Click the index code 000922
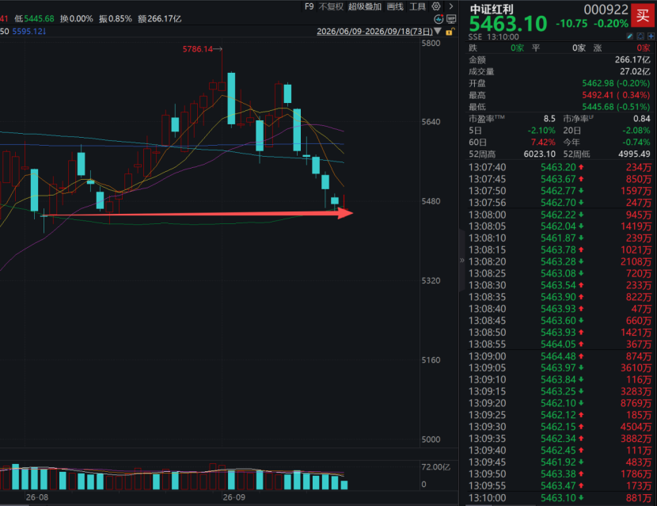657x506 pixels. pyautogui.click(x=606, y=10)
